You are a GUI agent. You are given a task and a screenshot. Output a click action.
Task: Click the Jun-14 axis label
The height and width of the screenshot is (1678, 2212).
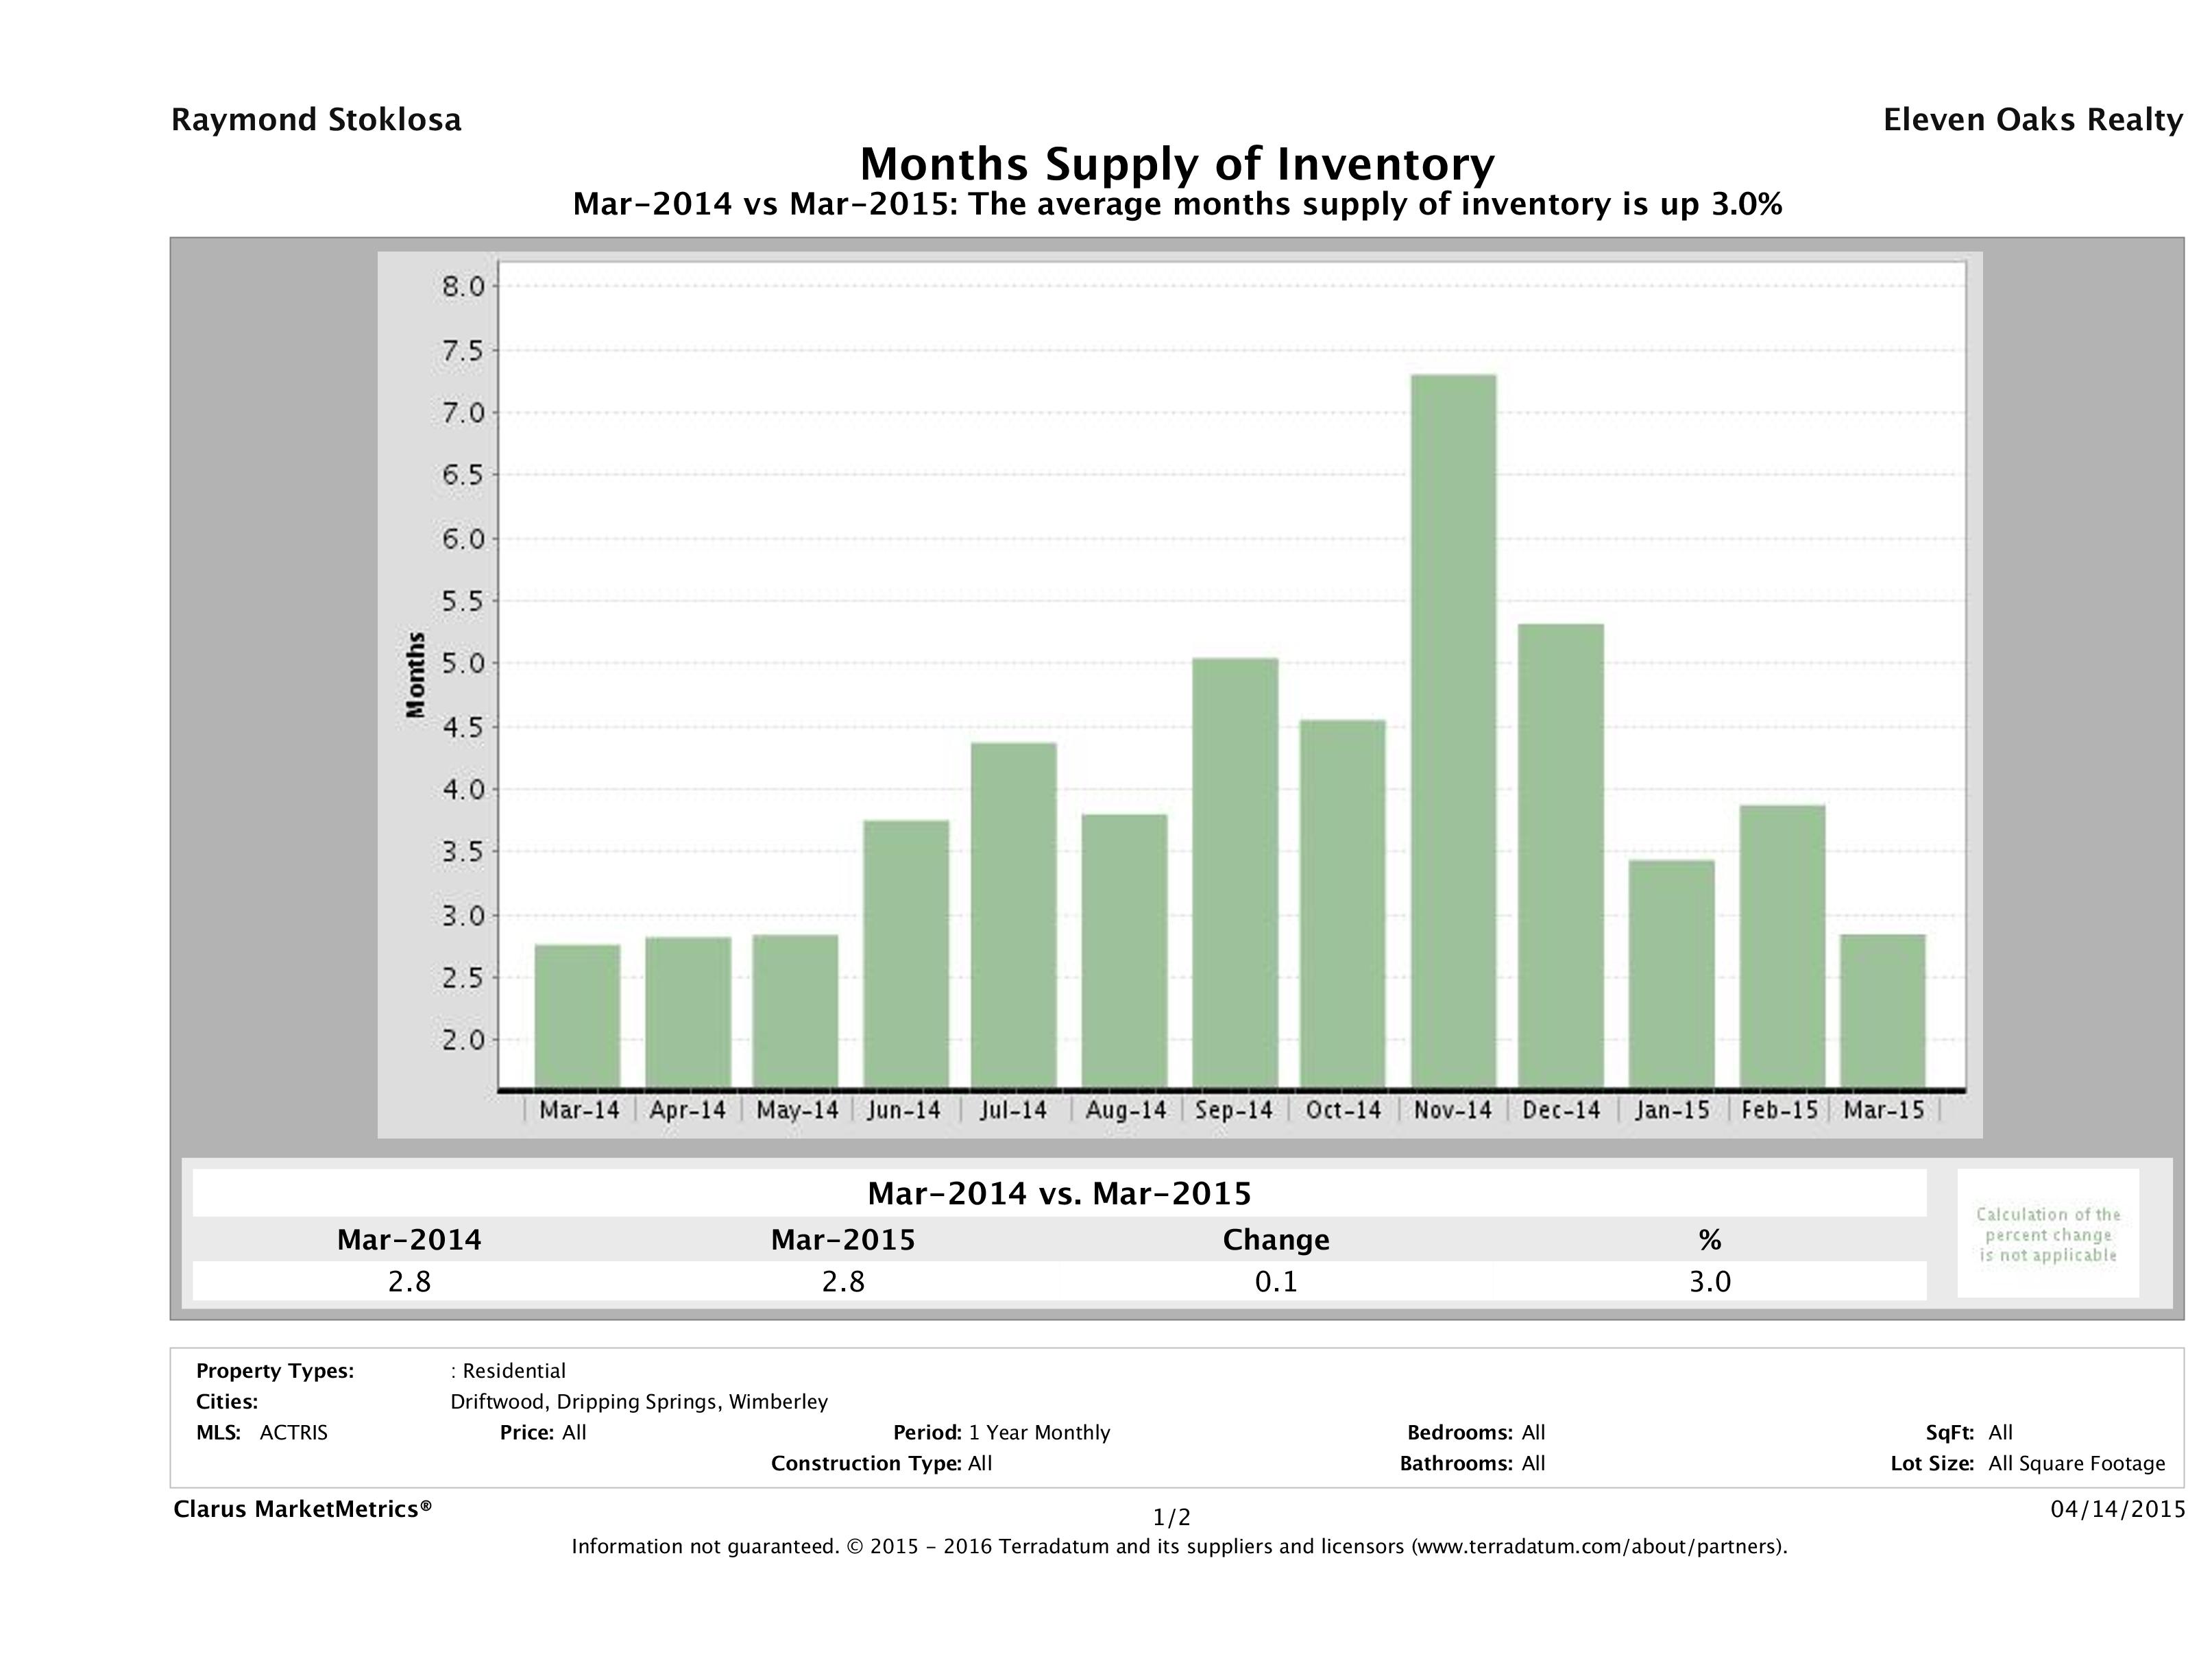click(x=904, y=1111)
